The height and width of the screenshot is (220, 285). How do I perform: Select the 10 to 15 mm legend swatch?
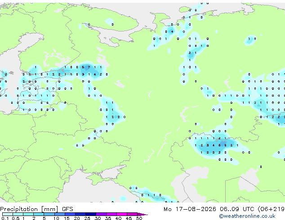click(x=59, y=214)
